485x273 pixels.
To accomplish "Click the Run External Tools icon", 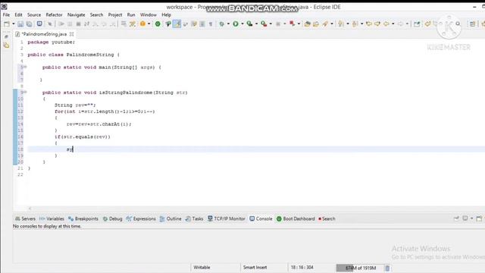I will [264, 24].
